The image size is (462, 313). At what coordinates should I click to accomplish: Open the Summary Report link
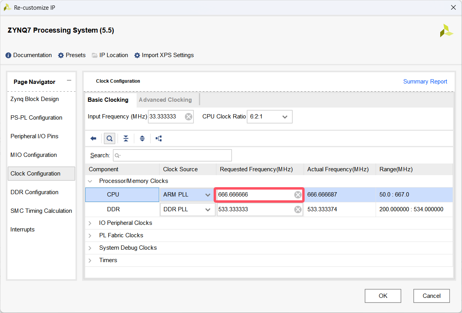click(x=425, y=82)
